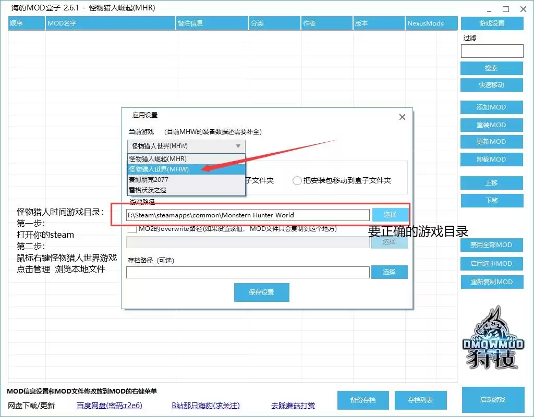Click the 添加MOD button
This screenshot has height=417, width=534.
[x=491, y=107]
